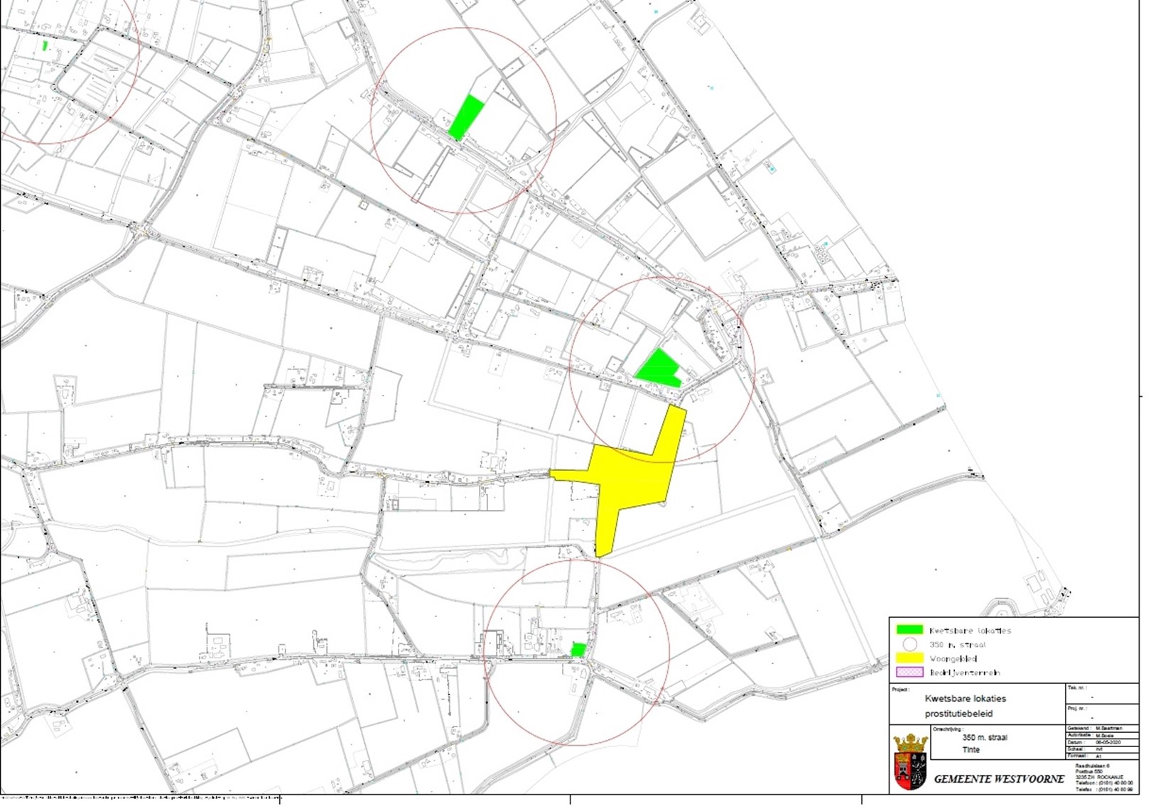Click the 'Getekend' row in the title block
1151x811 pixels.
point(1103,728)
